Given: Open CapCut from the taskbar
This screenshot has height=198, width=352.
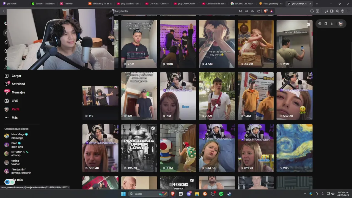Looking at the screenshot, I should click(x=181, y=194).
